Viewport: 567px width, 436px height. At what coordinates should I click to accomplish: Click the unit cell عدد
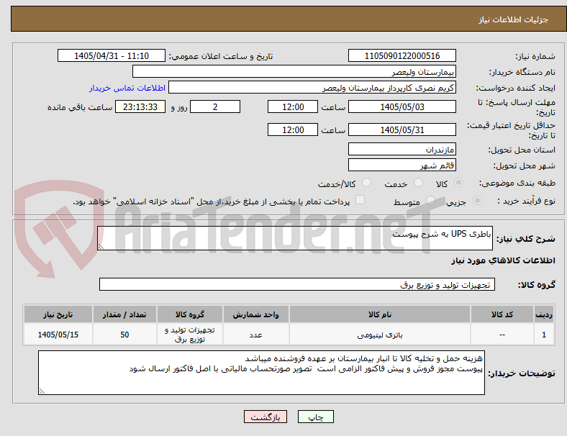tap(255, 335)
